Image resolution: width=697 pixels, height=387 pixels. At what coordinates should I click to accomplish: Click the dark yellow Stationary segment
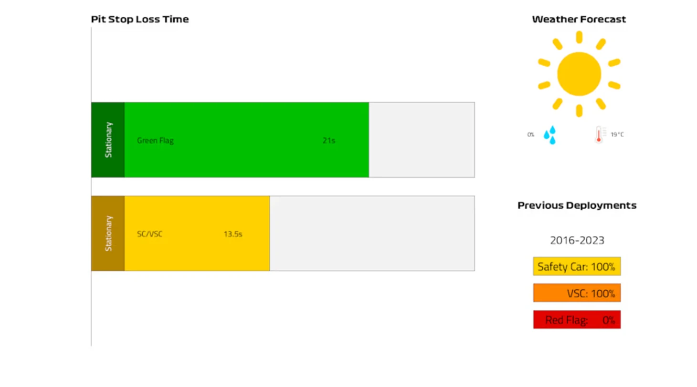click(x=108, y=233)
